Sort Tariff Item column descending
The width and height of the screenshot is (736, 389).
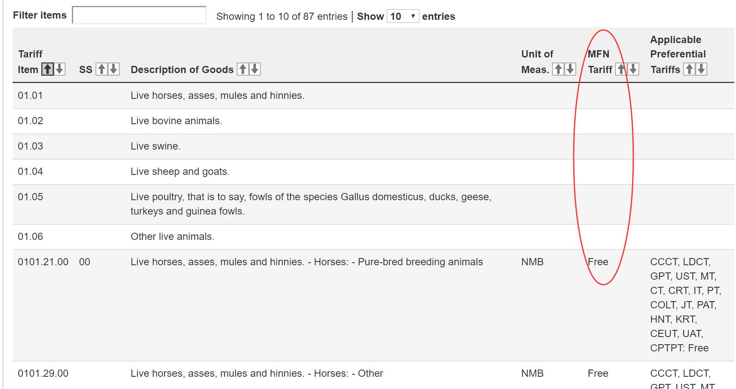pos(60,69)
